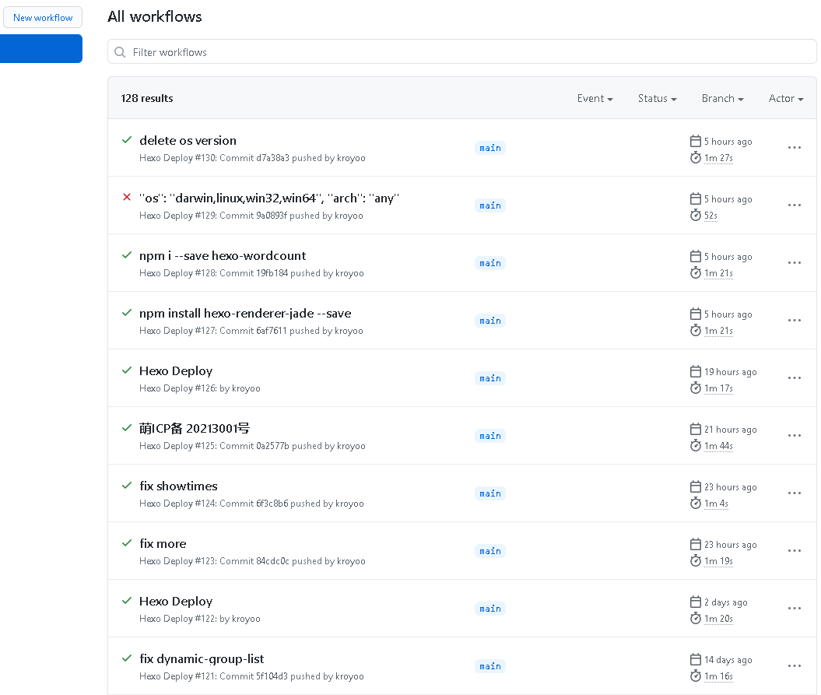Click the green checkmark beside fix more

click(127, 543)
